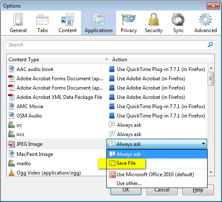Select the Ogg Video (application/ogg) row
This screenshot has width=222, height=202.
(x=57, y=172)
